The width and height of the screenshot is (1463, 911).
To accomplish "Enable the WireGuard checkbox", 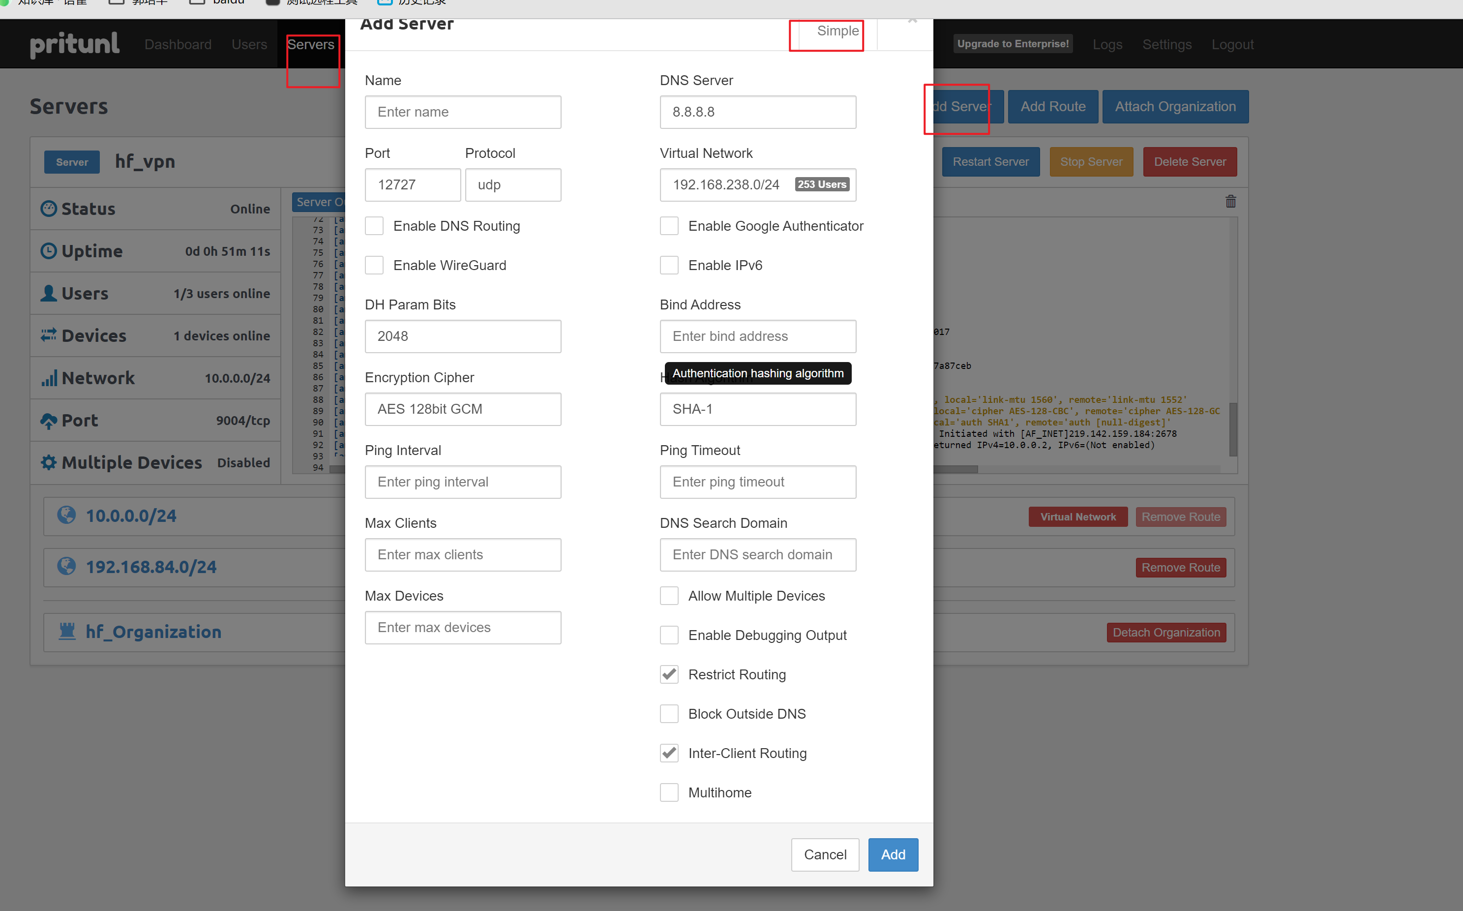I will click(x=374, y=265).
